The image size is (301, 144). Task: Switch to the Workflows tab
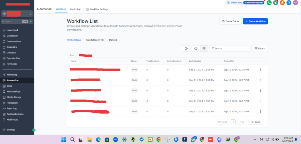(61, 9)
